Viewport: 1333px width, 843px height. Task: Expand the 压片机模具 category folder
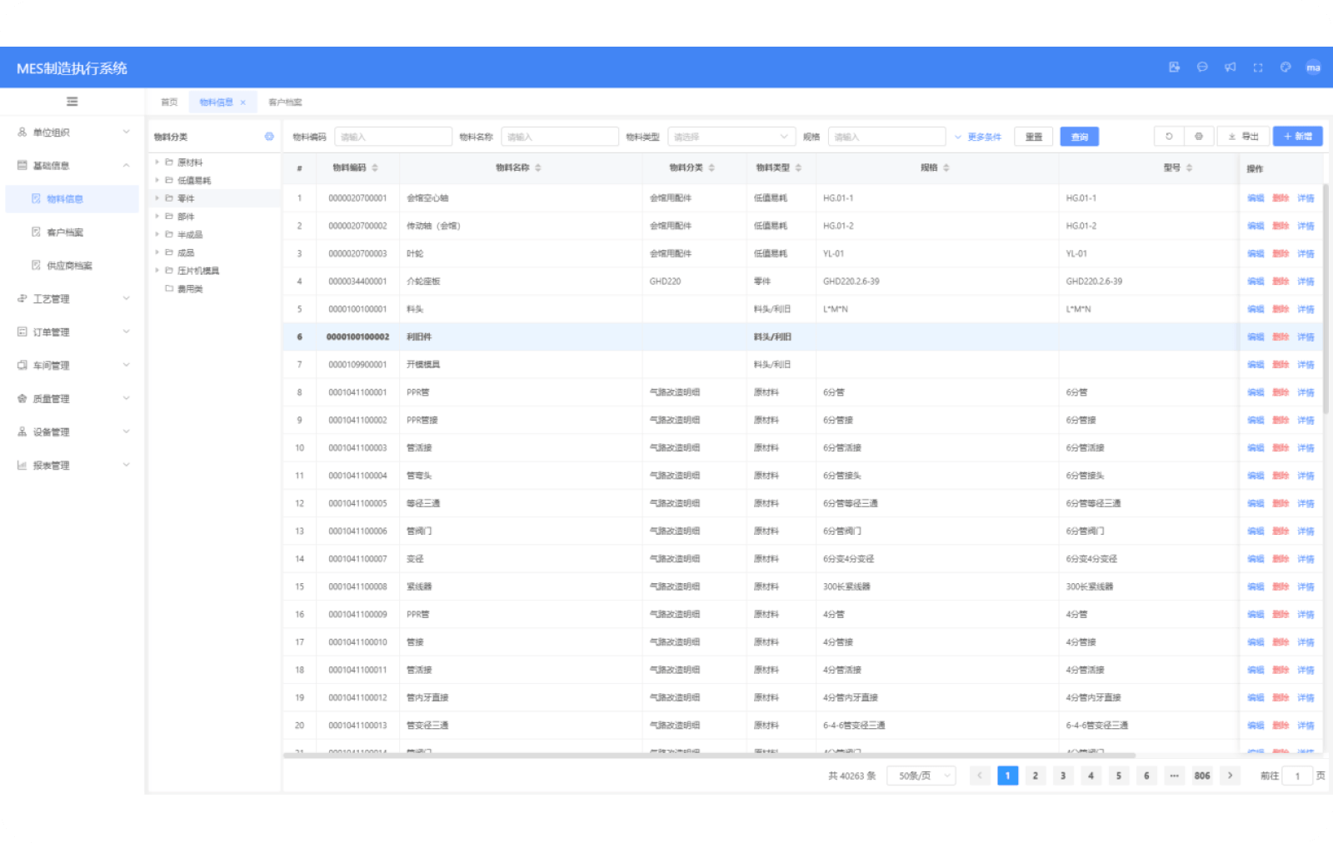(x=157, y=271)
